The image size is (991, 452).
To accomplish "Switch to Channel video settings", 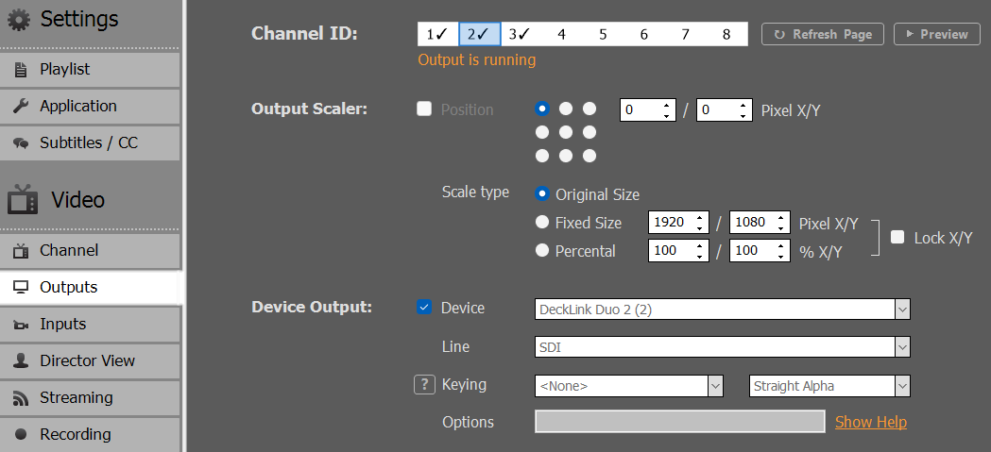I will coord(90,251).
